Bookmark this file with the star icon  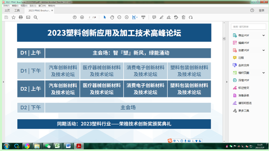[x=13, y=17]
